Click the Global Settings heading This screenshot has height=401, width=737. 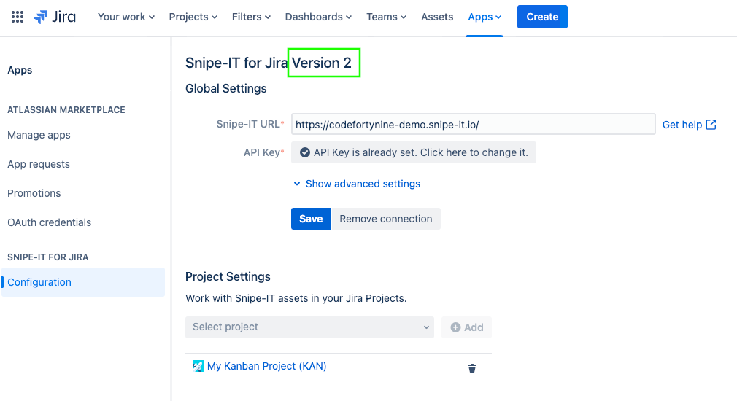(x=226, y=89)
